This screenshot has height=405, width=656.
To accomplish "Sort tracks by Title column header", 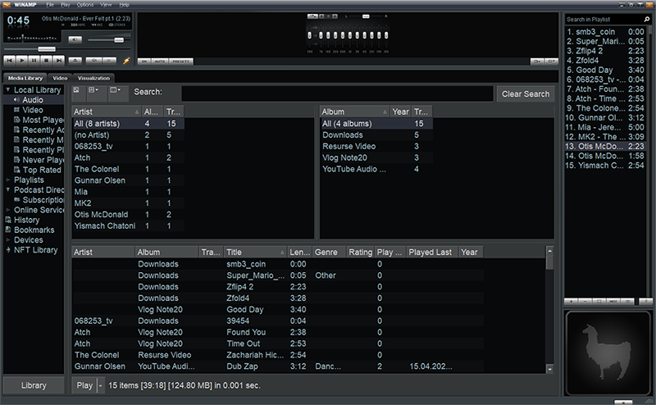I will (255, 253).
